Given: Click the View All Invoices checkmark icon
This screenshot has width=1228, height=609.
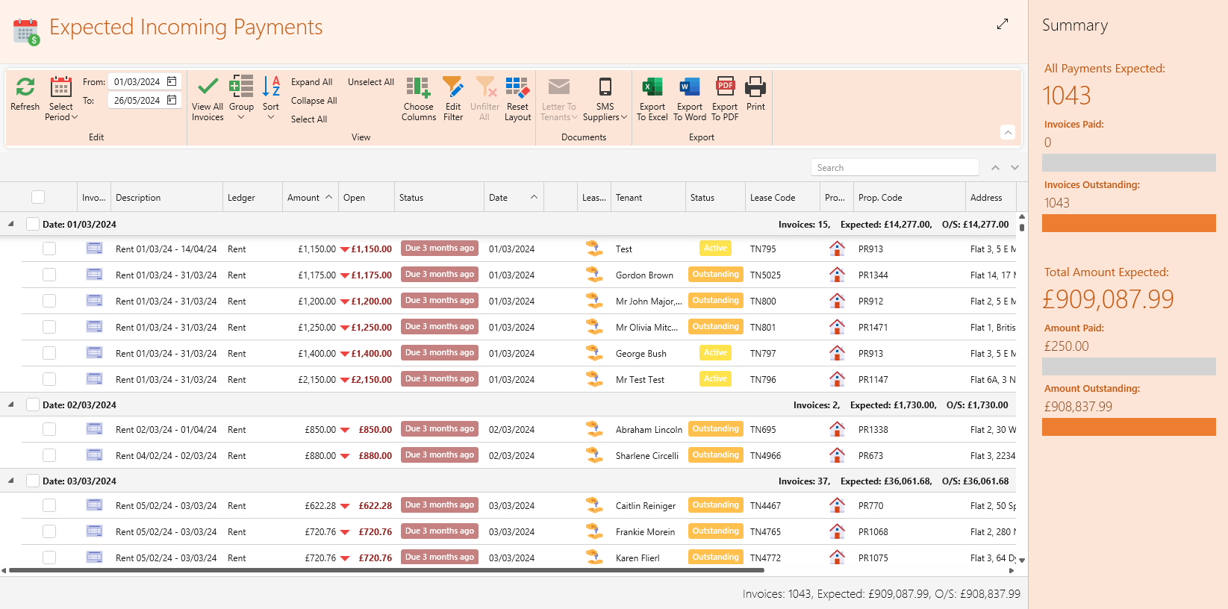Looking at the screenshot, I should point(208,87).
